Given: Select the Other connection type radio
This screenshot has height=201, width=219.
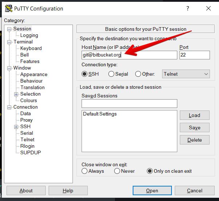Looking at the screenshot, I should 138,74.
